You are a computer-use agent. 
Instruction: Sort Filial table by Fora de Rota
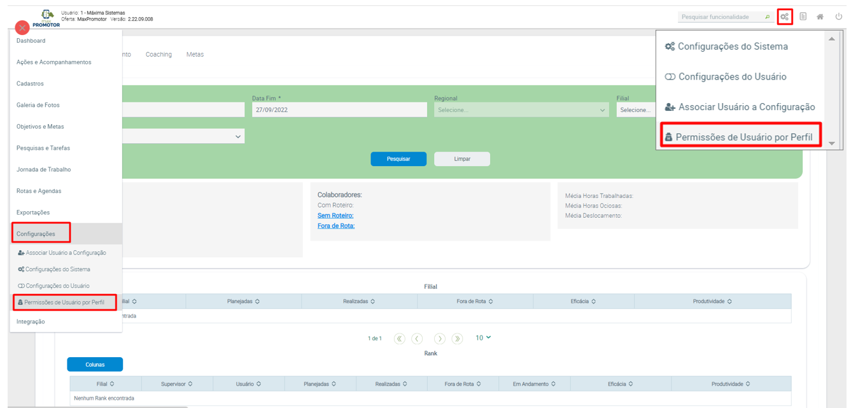(475, 301)
